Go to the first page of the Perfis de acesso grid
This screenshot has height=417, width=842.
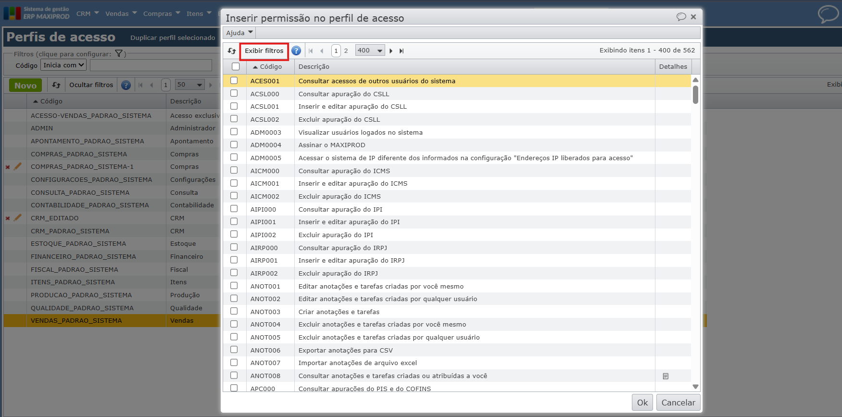point(140,85)
